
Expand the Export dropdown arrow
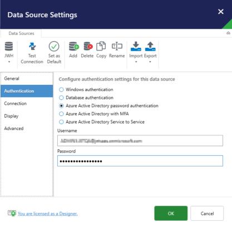point(150,62)
